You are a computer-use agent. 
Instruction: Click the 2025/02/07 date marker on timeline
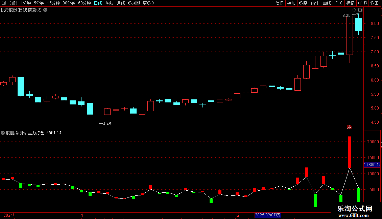tap(268, 215)
